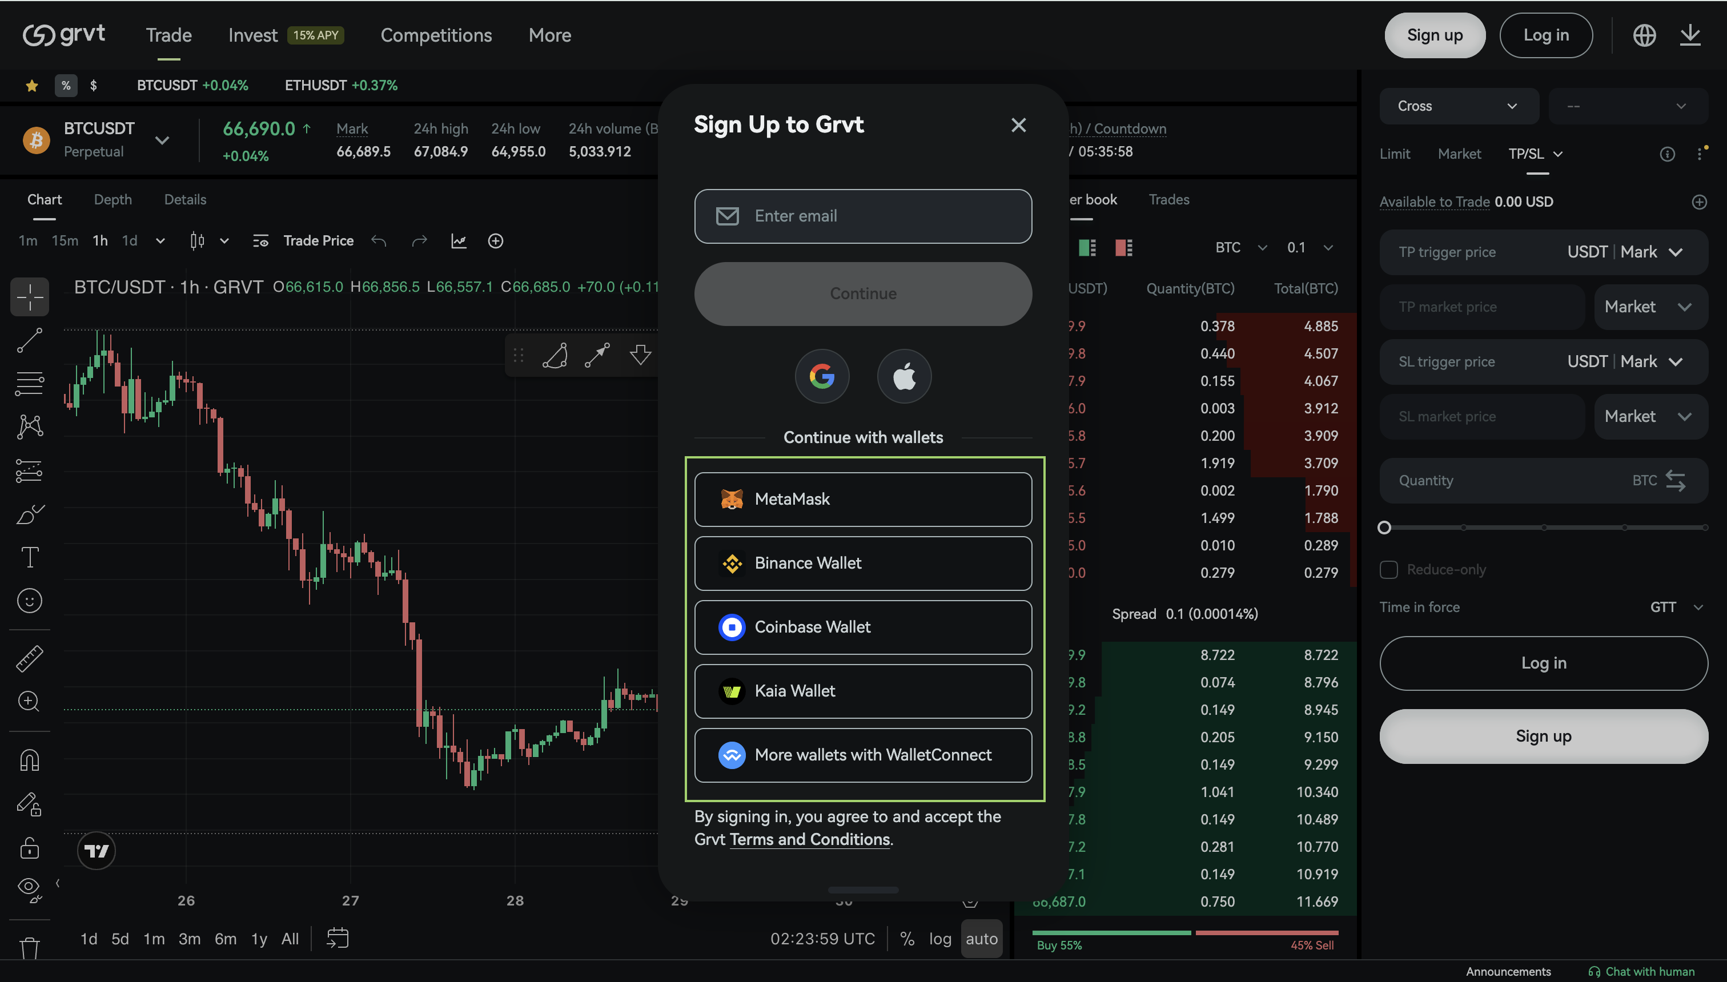
Task: Toggle the chart percent scale
Action: (x=907, y=938)
